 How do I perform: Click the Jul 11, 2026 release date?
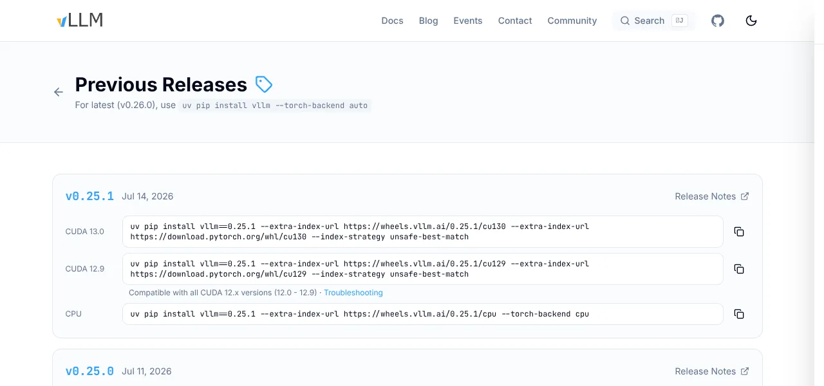[147, 371]
